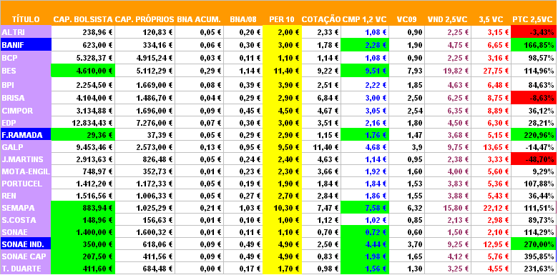Select SEMAPA VND value 15,80 €

448,207
